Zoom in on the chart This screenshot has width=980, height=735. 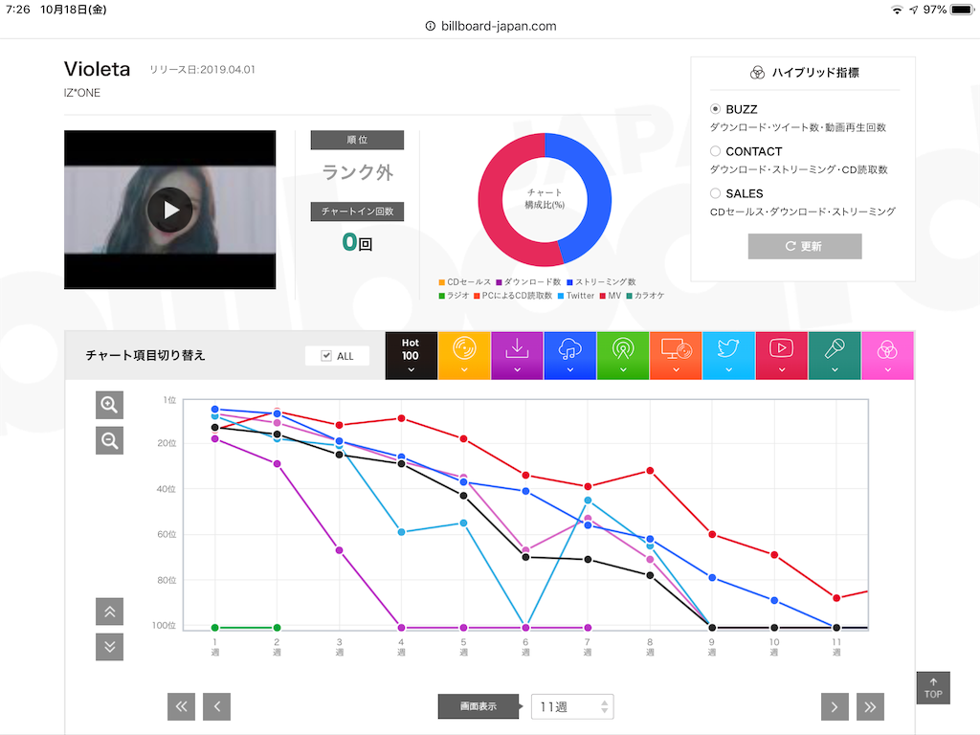[109, 405]
